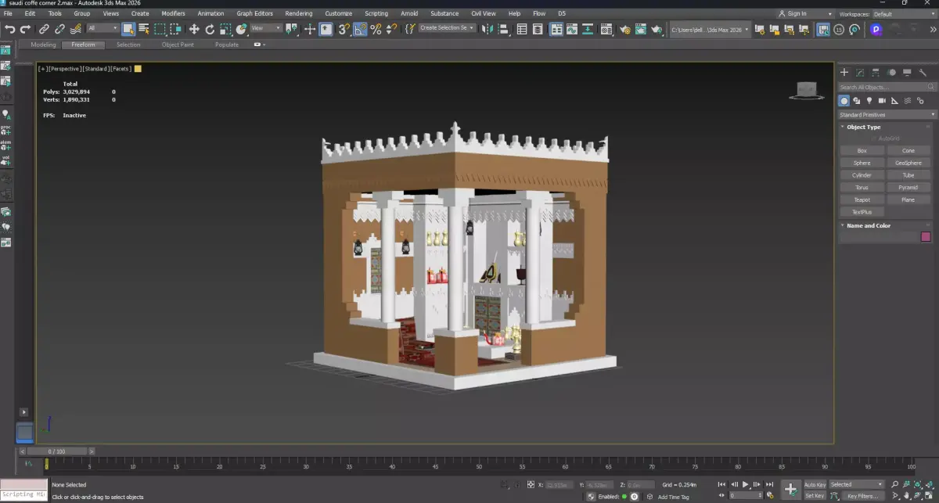Select the Cameras category icon
The width and height of the screenshot is (939, 503).
tap(882, 101)
